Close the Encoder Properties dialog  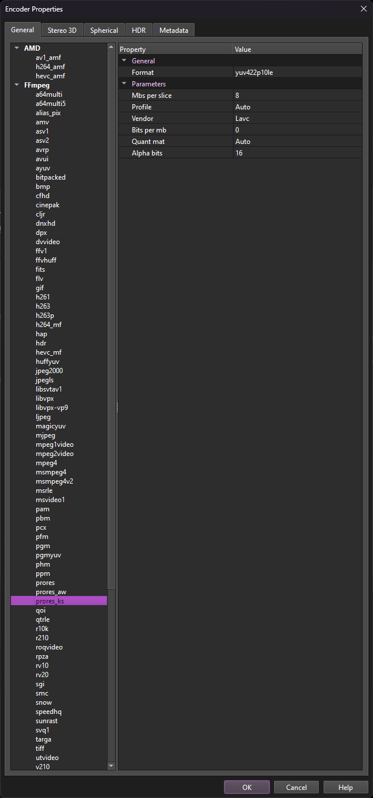coord(363,9)
